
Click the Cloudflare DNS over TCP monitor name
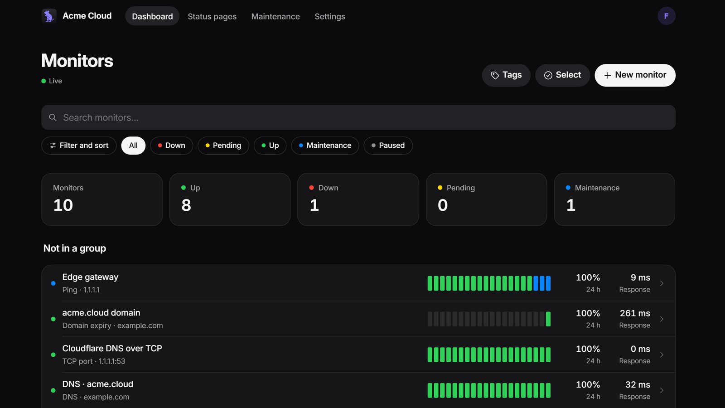112,349
